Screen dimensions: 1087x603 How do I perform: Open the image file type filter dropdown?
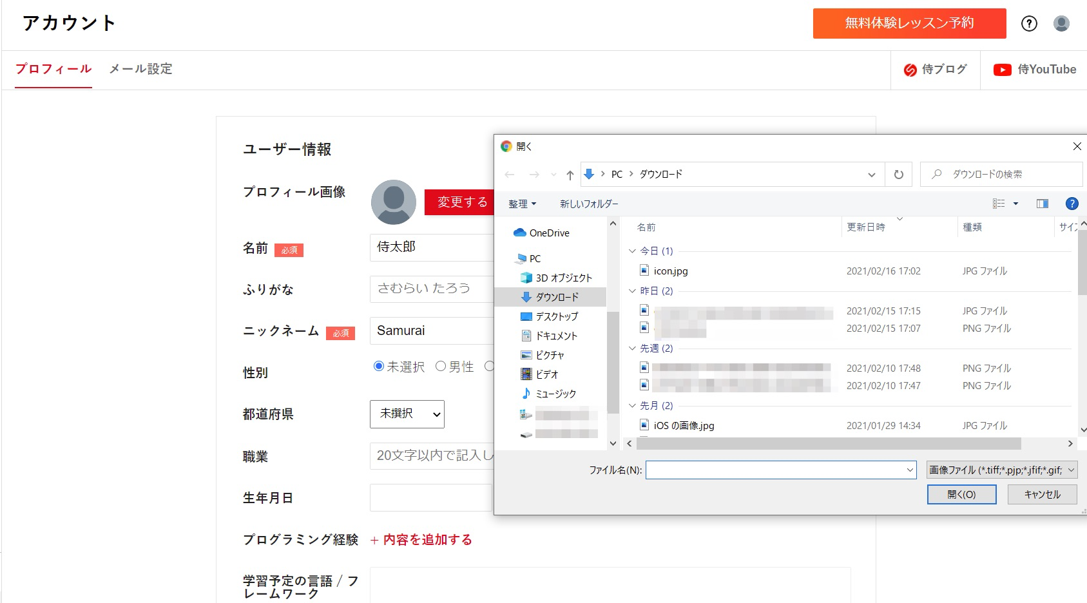1001,470
